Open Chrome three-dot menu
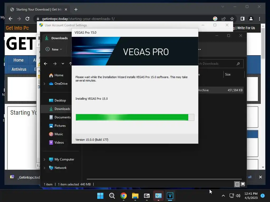 259,19
